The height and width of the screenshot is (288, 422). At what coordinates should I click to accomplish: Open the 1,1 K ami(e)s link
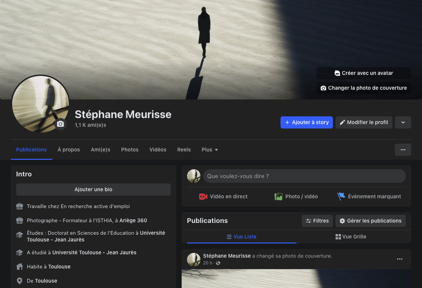[90, 125]
